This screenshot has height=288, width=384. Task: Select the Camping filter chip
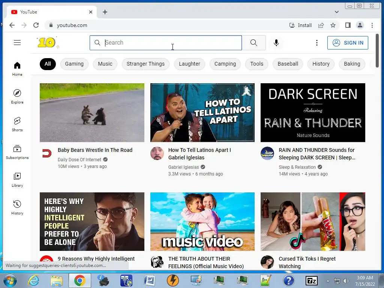point(225,64)
